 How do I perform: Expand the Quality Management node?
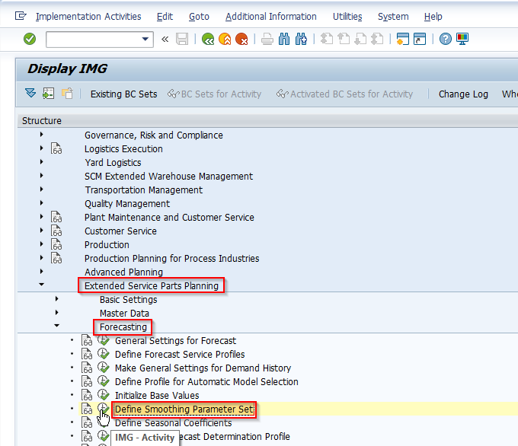click(42, 203)
